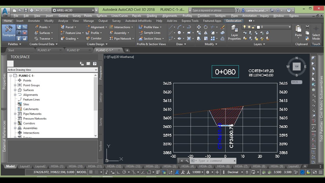Select the Rotate tool in Modify panel

coord(206,27)
